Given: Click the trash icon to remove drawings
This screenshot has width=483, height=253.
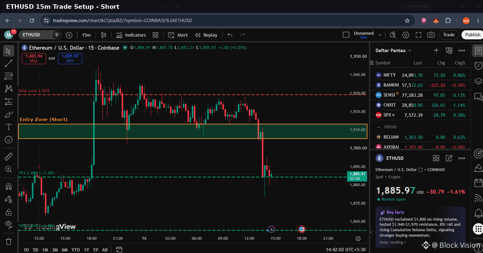Looking at the screenshot, I should coord(8,241).
